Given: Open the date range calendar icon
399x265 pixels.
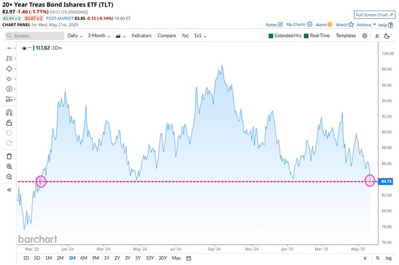Looking at the screenshot, I should [x=188, y=259].
